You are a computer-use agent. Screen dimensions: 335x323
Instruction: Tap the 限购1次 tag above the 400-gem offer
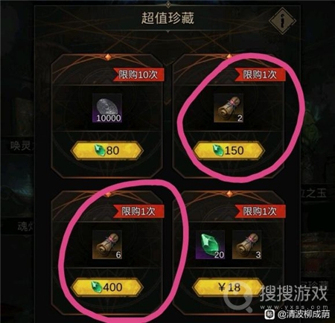point(138,211)
